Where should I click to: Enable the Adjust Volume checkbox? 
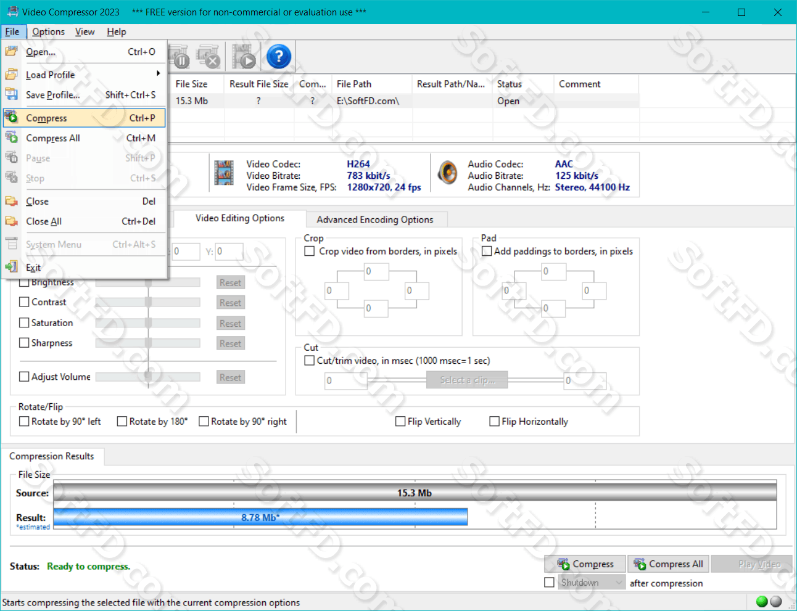(25, 377)
